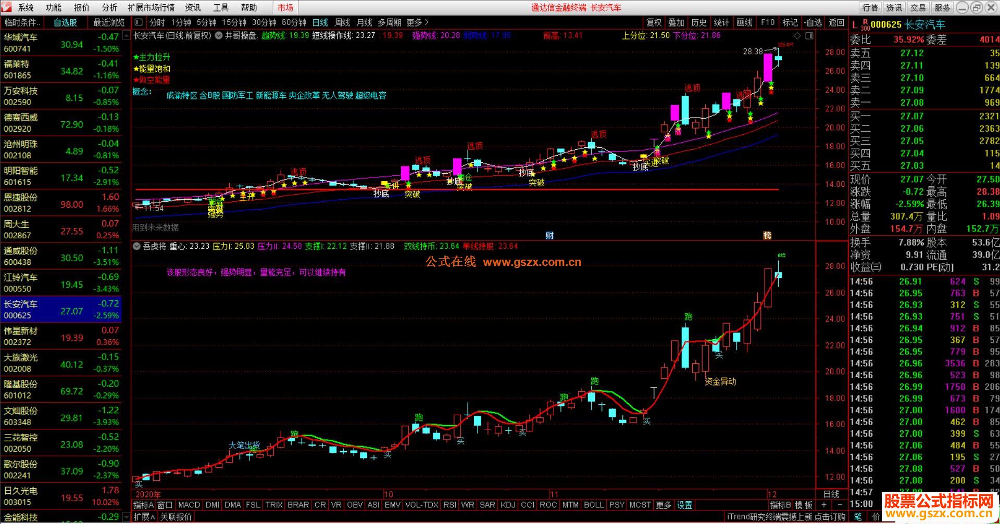
Task: Switch chart period to 30分钟
Action: (264, 22)
